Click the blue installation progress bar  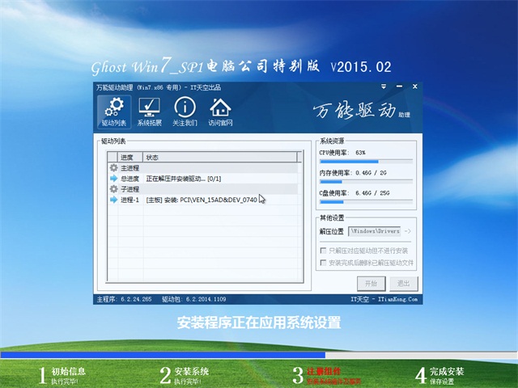coord(162,354)
